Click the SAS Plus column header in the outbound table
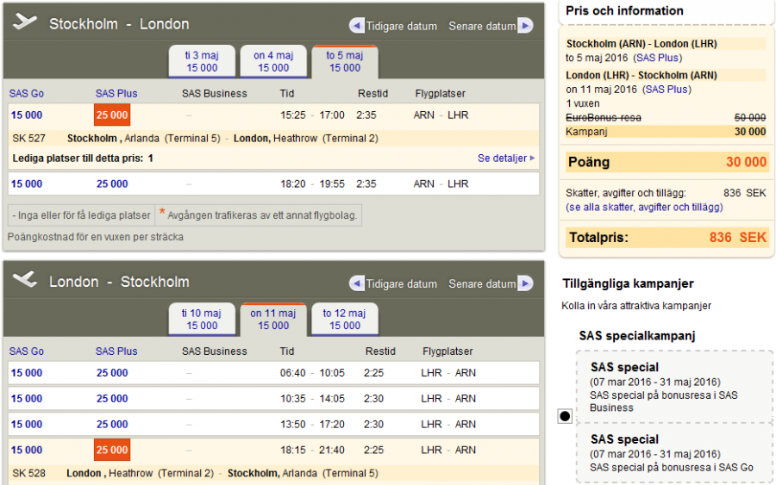The width and height of the screenshot is (776, 485). [116, 93]
